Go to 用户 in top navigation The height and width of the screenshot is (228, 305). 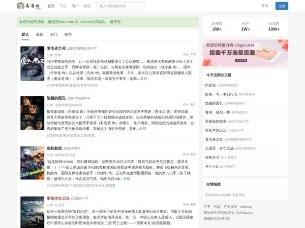coord(75,6)
